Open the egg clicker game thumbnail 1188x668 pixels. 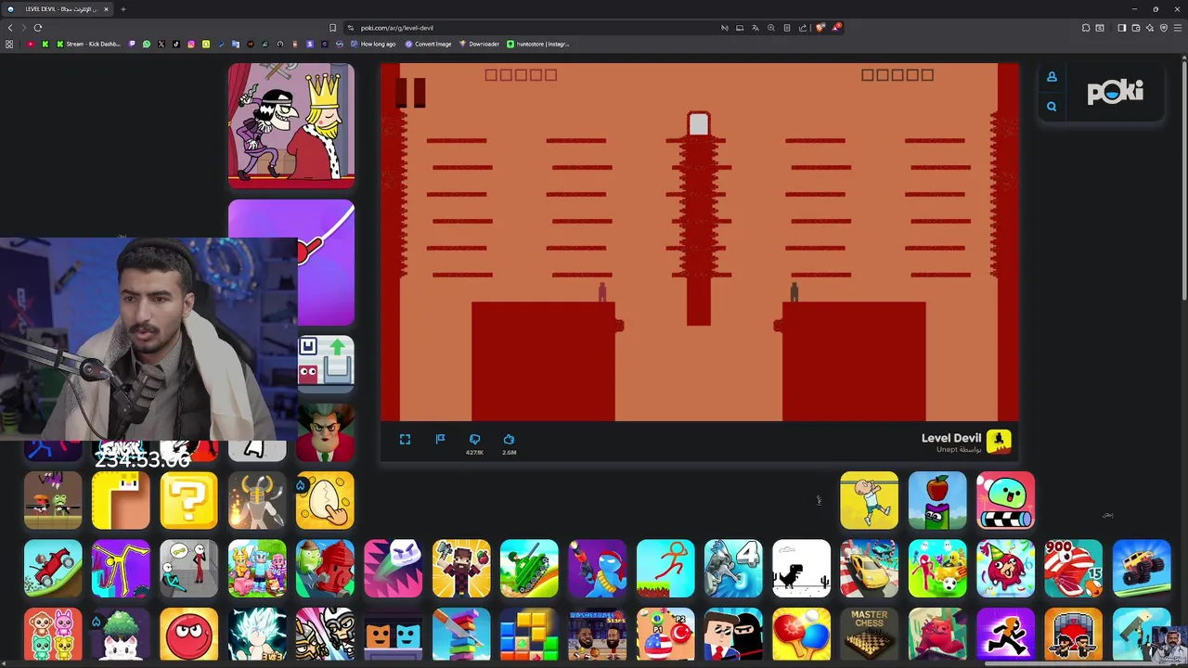325,500
